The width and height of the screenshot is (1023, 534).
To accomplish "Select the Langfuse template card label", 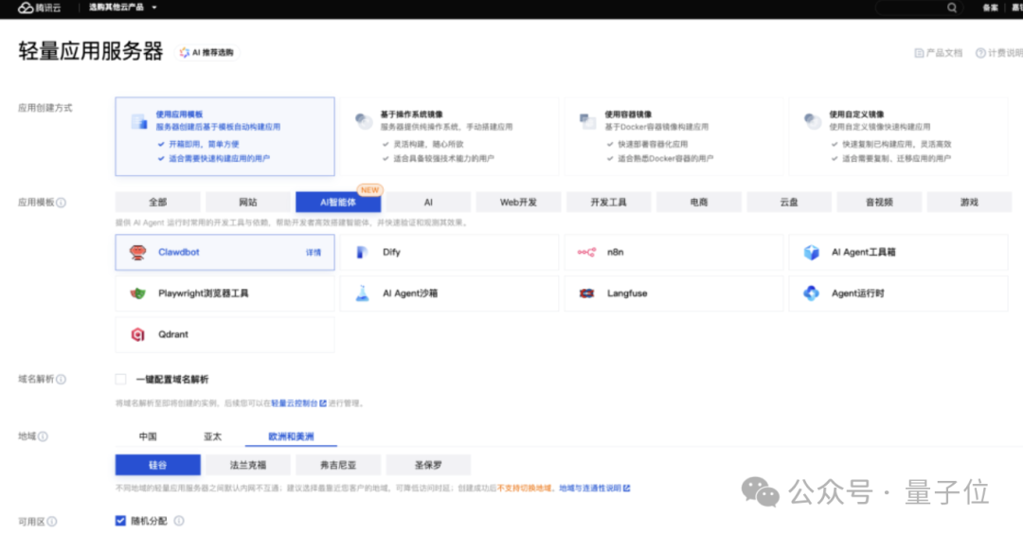I will click(x=627, y=294).
